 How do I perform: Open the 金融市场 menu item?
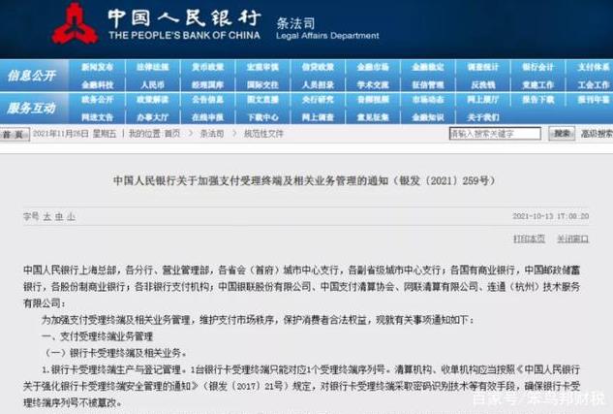click(x=373, y=67)
